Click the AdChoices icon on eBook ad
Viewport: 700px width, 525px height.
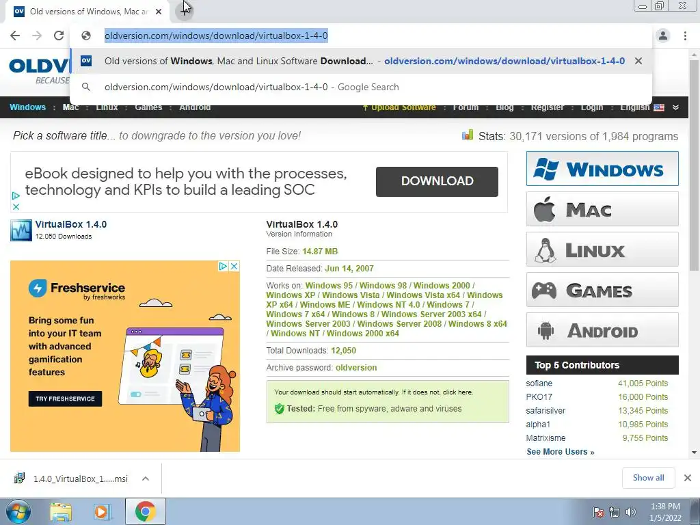pyautogui.click(x=16, y=196)
